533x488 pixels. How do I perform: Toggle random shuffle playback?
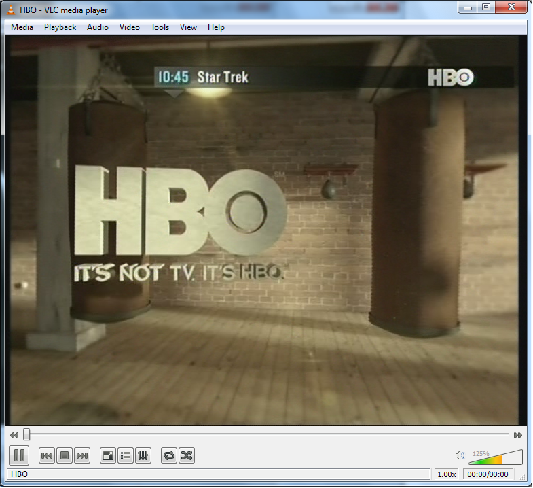click(x=187, y=455)
